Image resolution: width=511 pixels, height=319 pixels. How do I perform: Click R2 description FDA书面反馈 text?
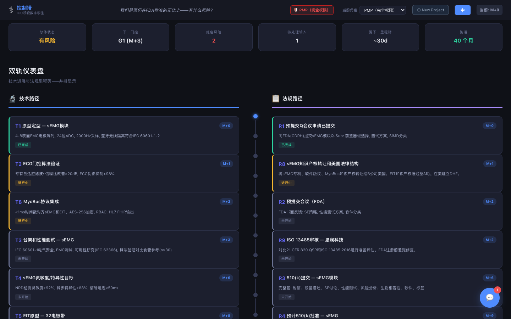coord(320,212)
